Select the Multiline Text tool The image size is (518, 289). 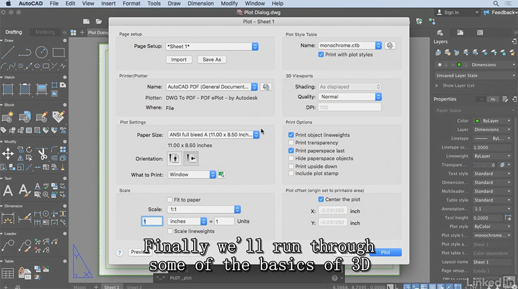8,190
